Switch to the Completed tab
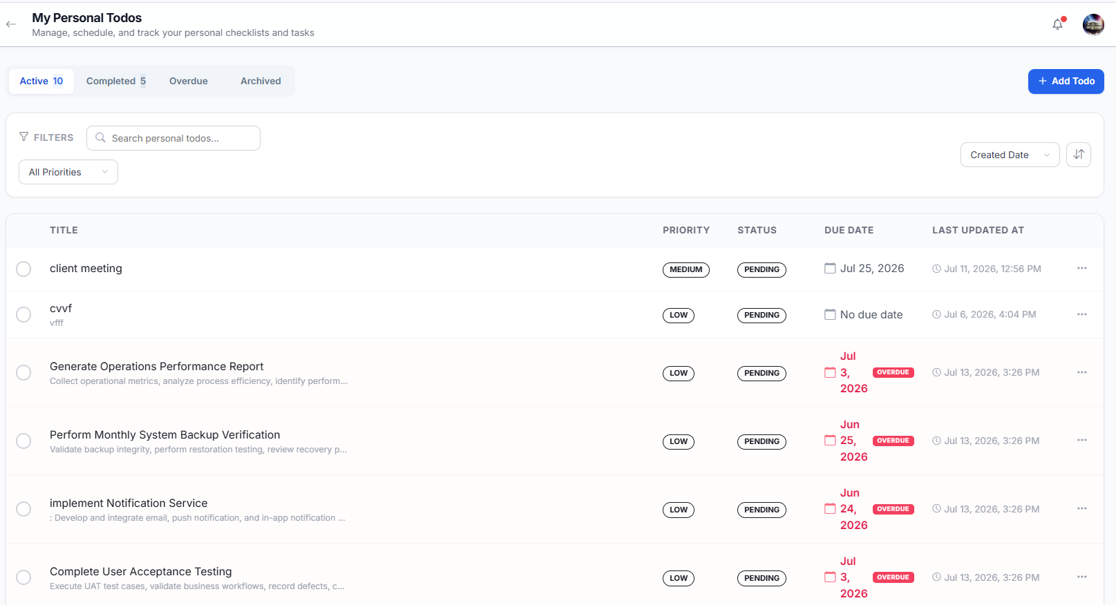The height and width of the screenshot is (605, 1116). point(116,81)
